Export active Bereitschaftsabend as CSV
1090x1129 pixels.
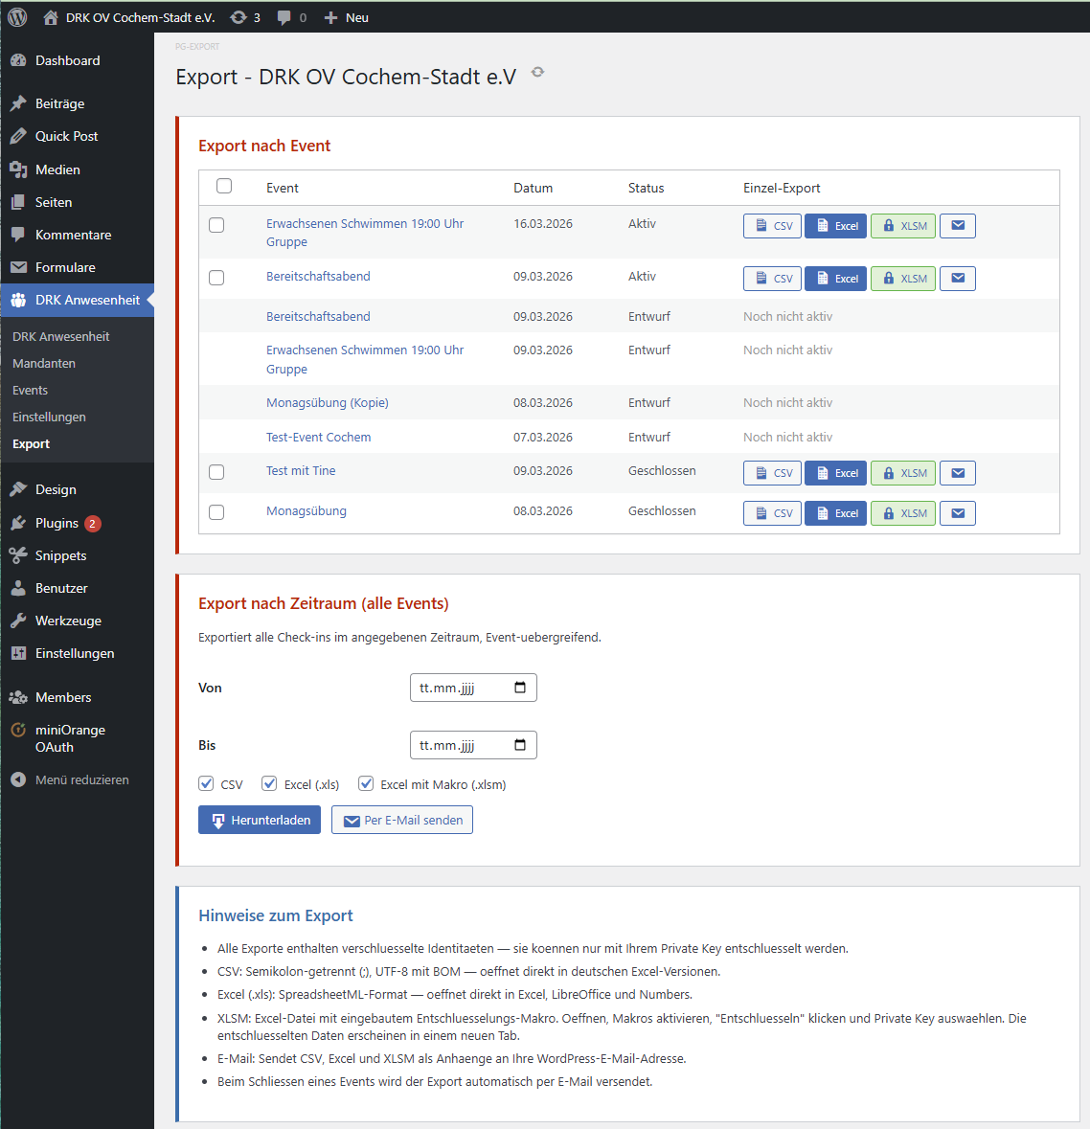click(x=772, y=279)
